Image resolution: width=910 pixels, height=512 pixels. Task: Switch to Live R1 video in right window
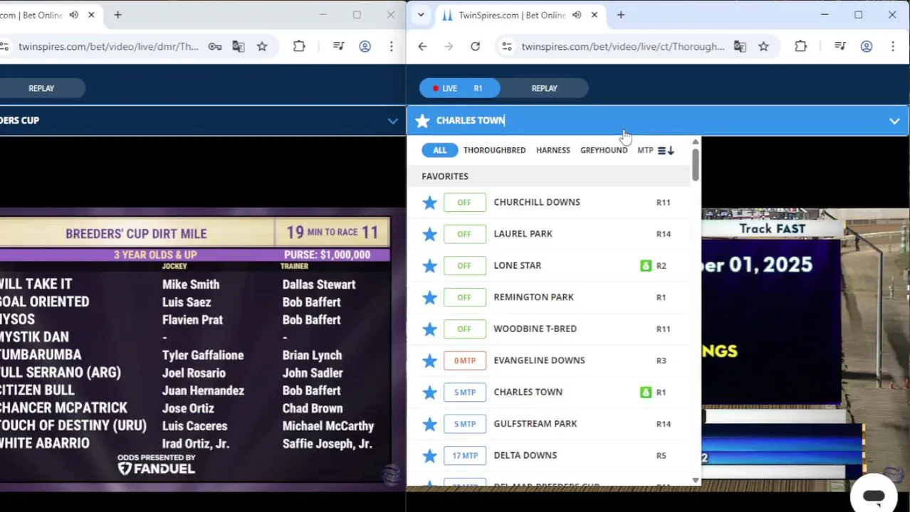click(x=459, y=88)
